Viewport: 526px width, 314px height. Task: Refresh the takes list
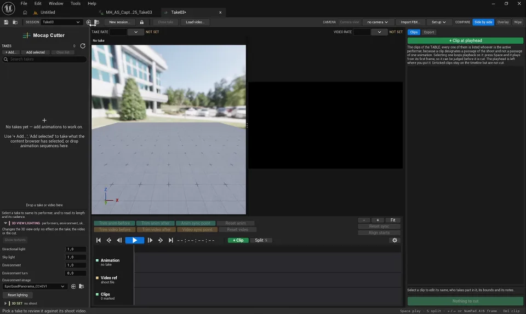[x=83, y=46]
